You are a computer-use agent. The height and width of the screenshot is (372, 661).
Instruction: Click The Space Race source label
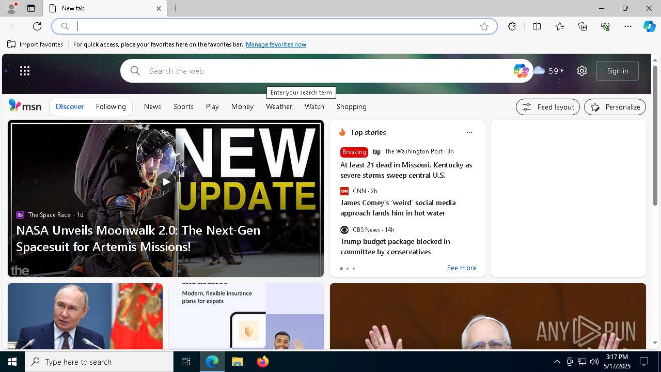pos(49,214)
